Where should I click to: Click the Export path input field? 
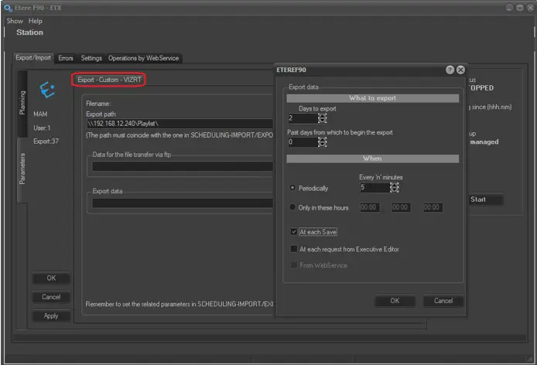click(180, 124)
